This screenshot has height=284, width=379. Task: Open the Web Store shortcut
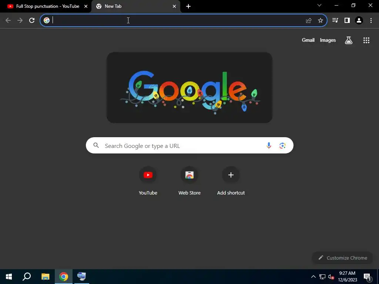[189, 180]
